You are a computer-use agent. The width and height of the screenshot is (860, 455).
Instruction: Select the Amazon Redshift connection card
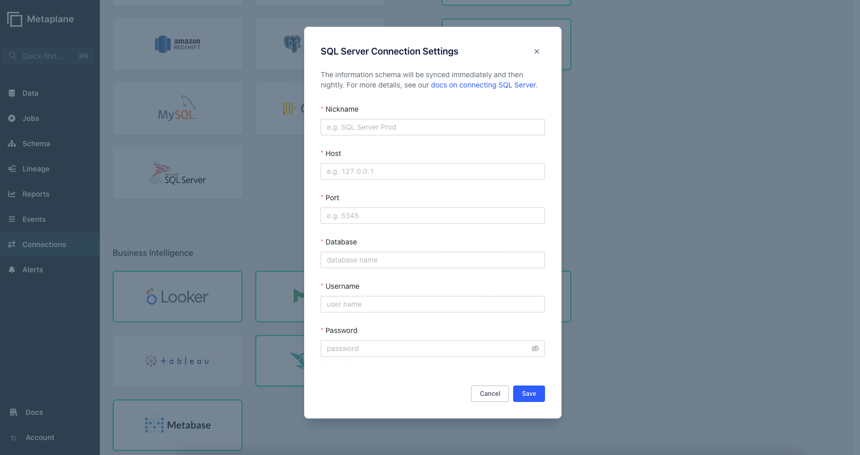pyautogui.click(x=178, y=44)
